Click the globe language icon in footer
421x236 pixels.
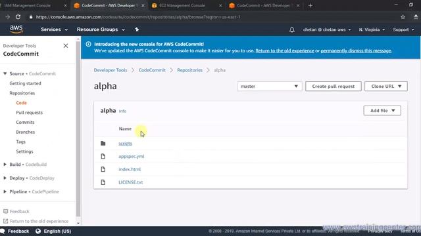[38, 231]
